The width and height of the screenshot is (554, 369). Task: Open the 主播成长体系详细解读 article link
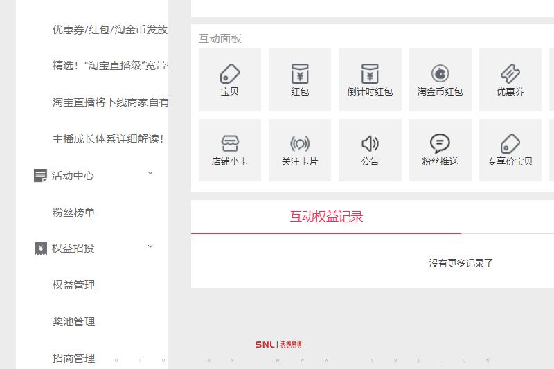click(x=109, y=138)
